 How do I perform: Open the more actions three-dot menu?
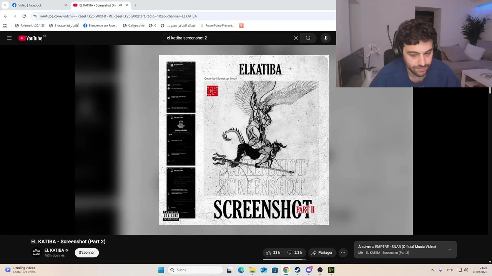[343, 253]
